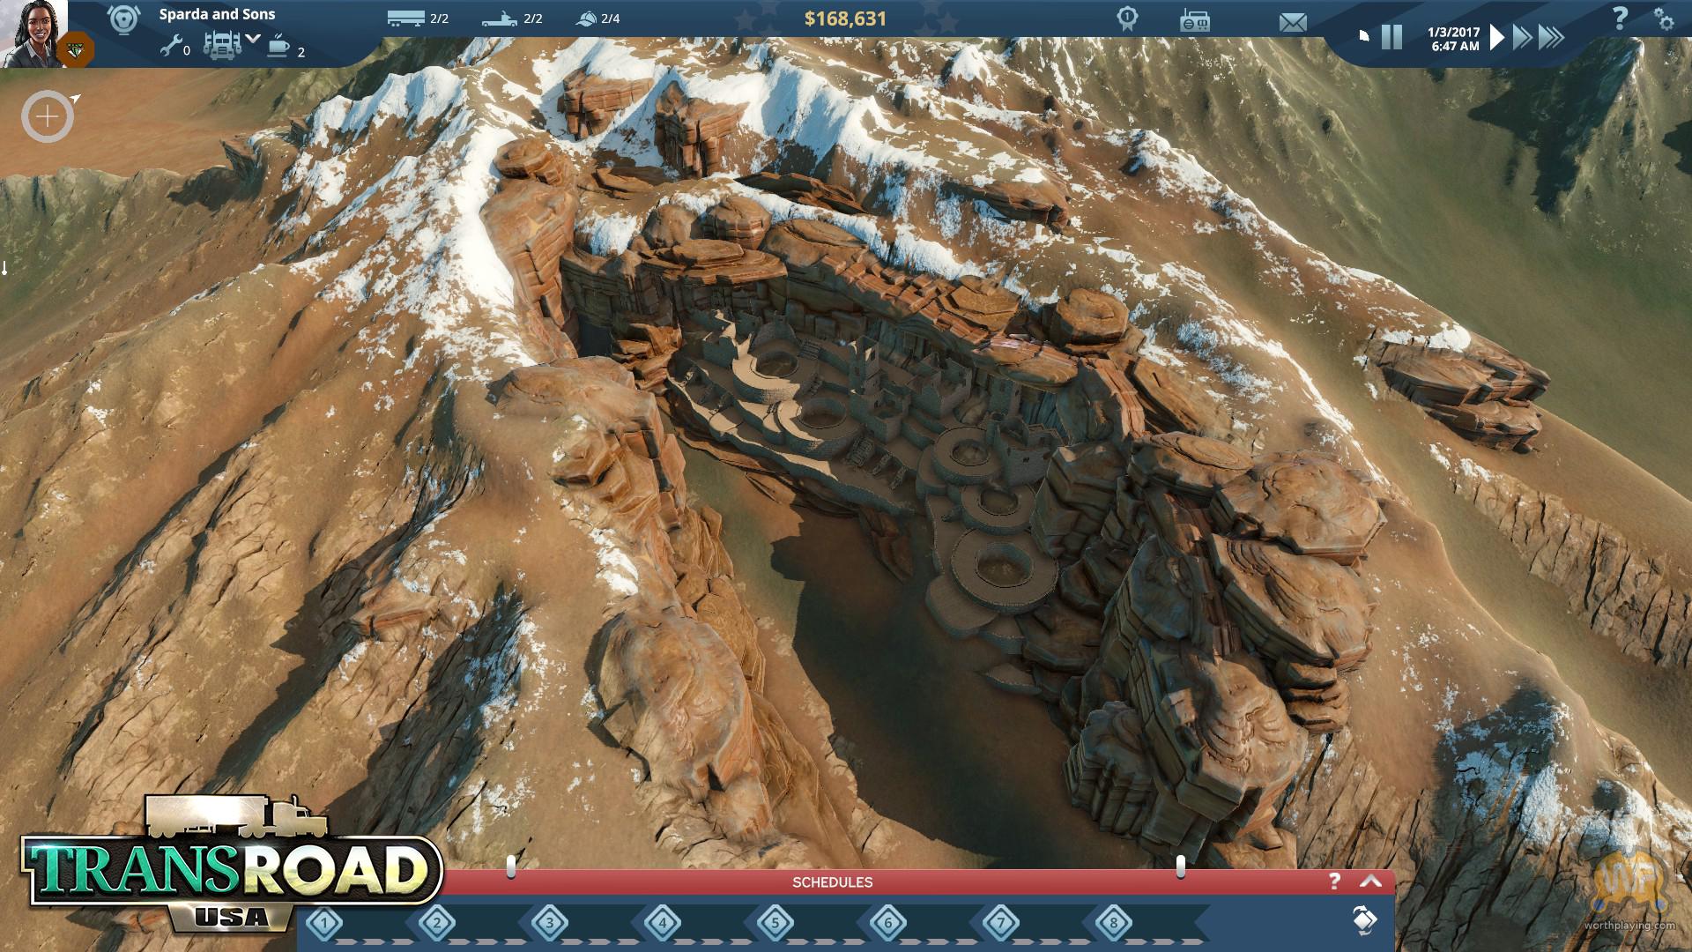Open the radio icon in top bar
The width and height of the screenshot is (1692, 952).
(1195, 20)
